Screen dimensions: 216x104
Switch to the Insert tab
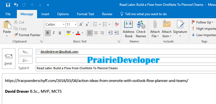point(45,14)
